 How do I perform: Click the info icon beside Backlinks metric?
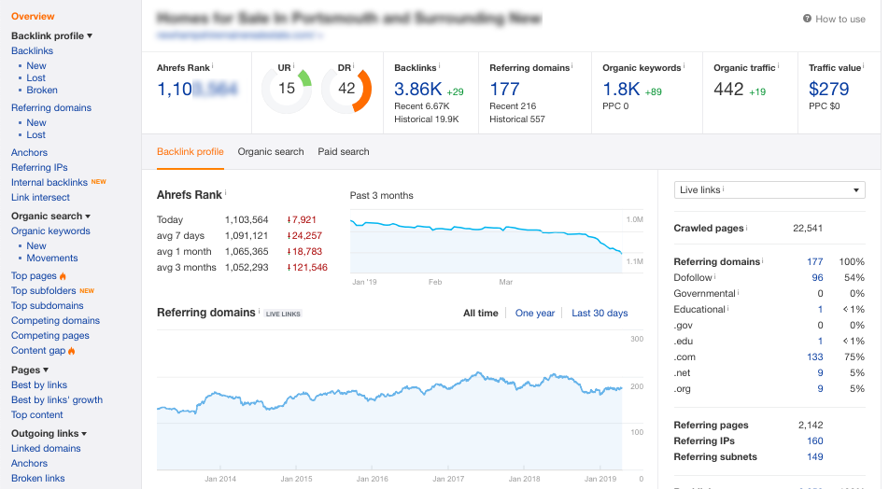click(x=440, y=65)
